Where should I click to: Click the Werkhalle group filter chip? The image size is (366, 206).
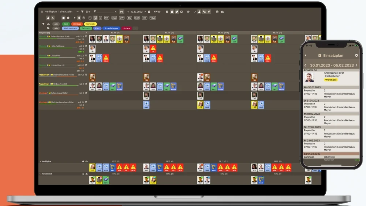tap(90, 24)
